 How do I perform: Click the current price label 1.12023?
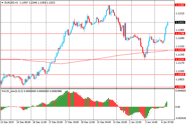[x=180, y=22]
